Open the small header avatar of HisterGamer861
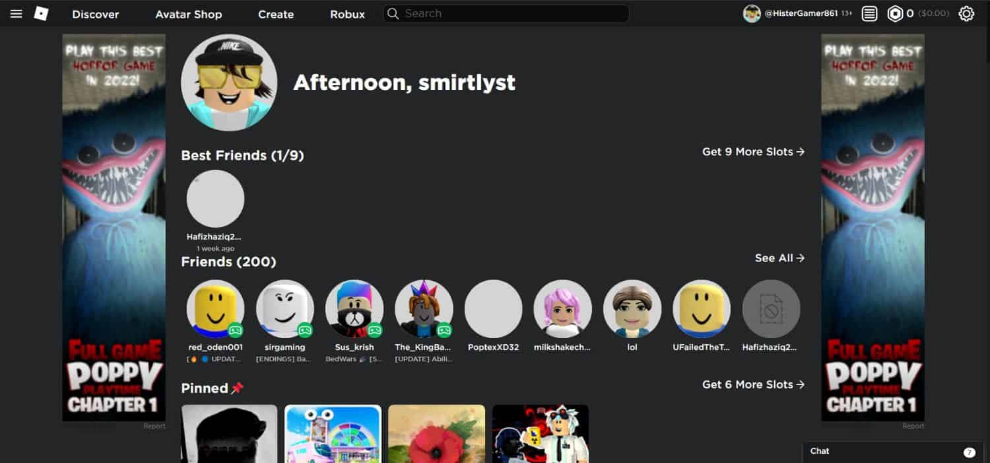 tap(752, 13)
